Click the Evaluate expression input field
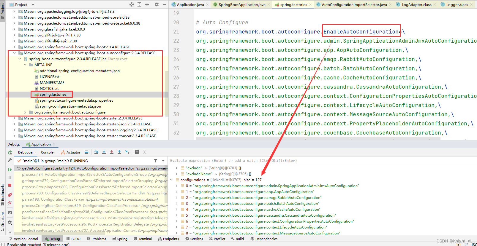Viewport: 477px width, 246px height. [322, 161]
